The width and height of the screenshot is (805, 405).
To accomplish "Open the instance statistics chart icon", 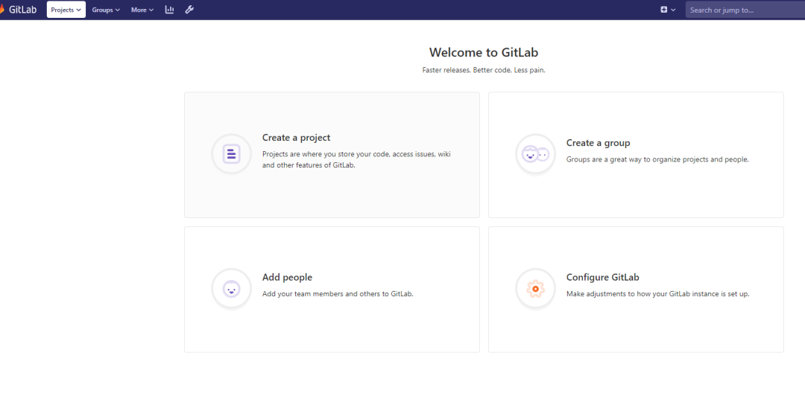I will (x=169, y=10).
